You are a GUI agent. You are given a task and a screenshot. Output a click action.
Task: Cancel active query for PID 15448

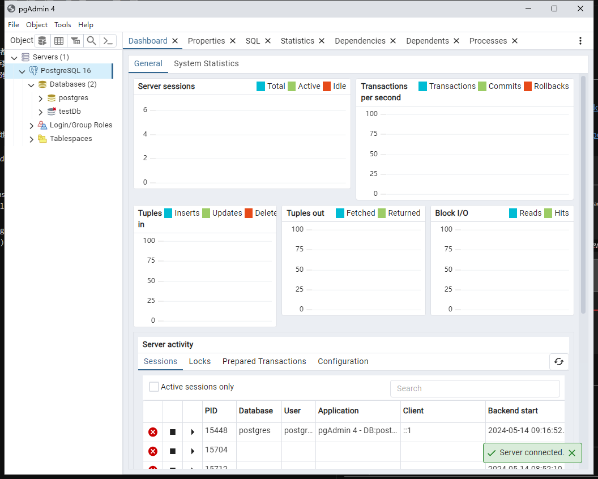[x=172, y=431]
